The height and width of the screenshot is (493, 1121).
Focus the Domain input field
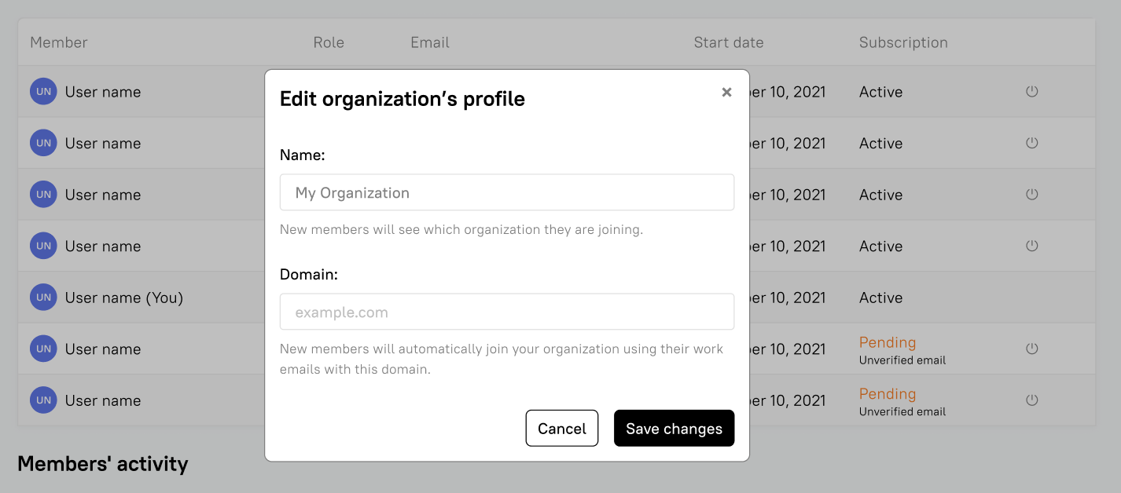[x=507, y=312]
